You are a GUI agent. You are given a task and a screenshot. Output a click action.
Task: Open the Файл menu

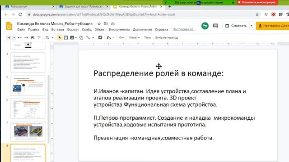click(21, 29)
